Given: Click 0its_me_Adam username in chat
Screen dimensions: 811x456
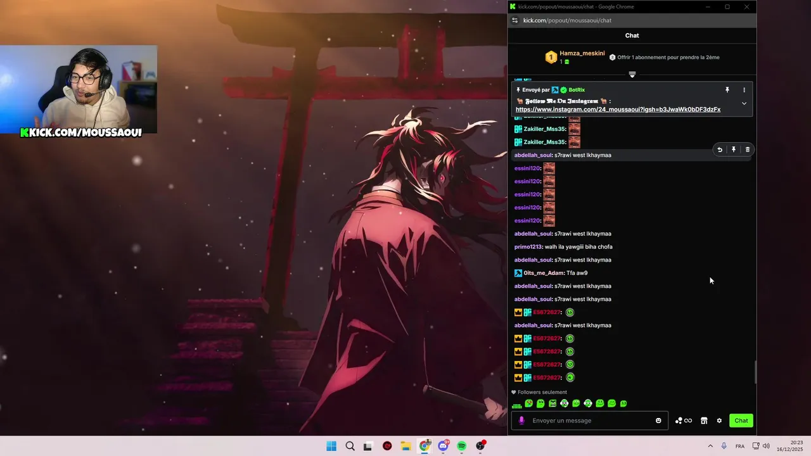Looking at the screenshot, I should point(544,273).
